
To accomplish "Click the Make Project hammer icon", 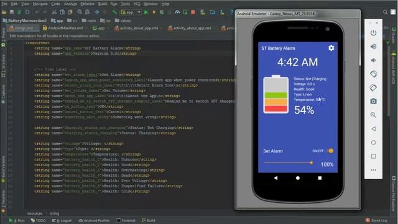I will coord(114,12).
